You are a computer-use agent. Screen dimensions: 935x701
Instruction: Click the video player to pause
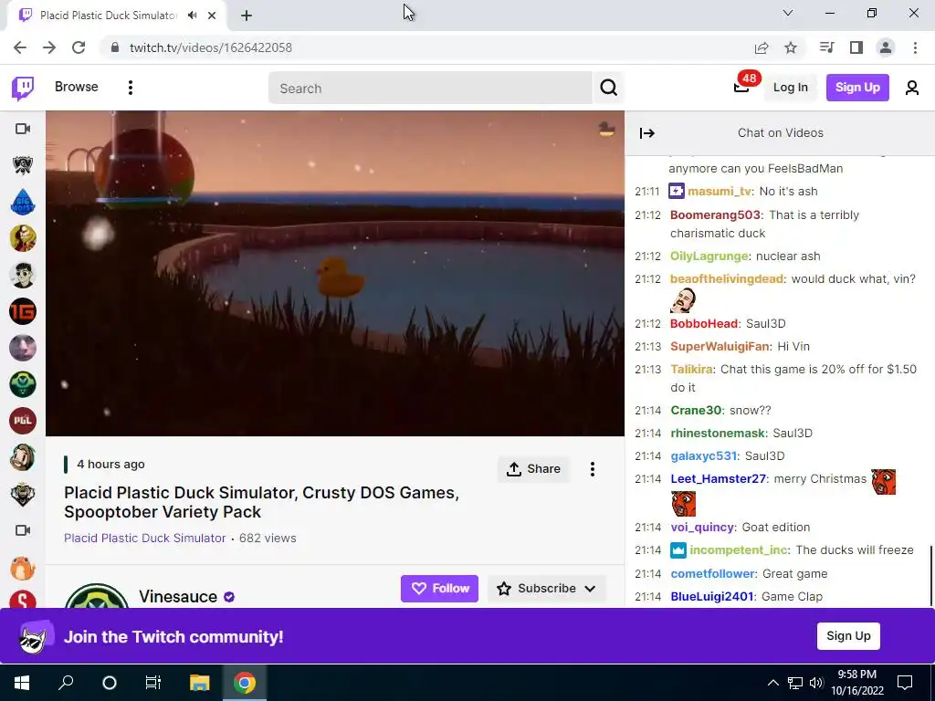click(335, 273)
